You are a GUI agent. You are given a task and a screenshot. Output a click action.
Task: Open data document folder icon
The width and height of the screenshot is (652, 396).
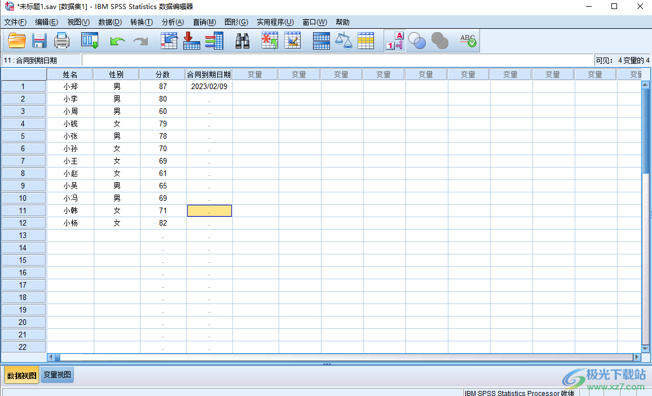click(17, 41)
